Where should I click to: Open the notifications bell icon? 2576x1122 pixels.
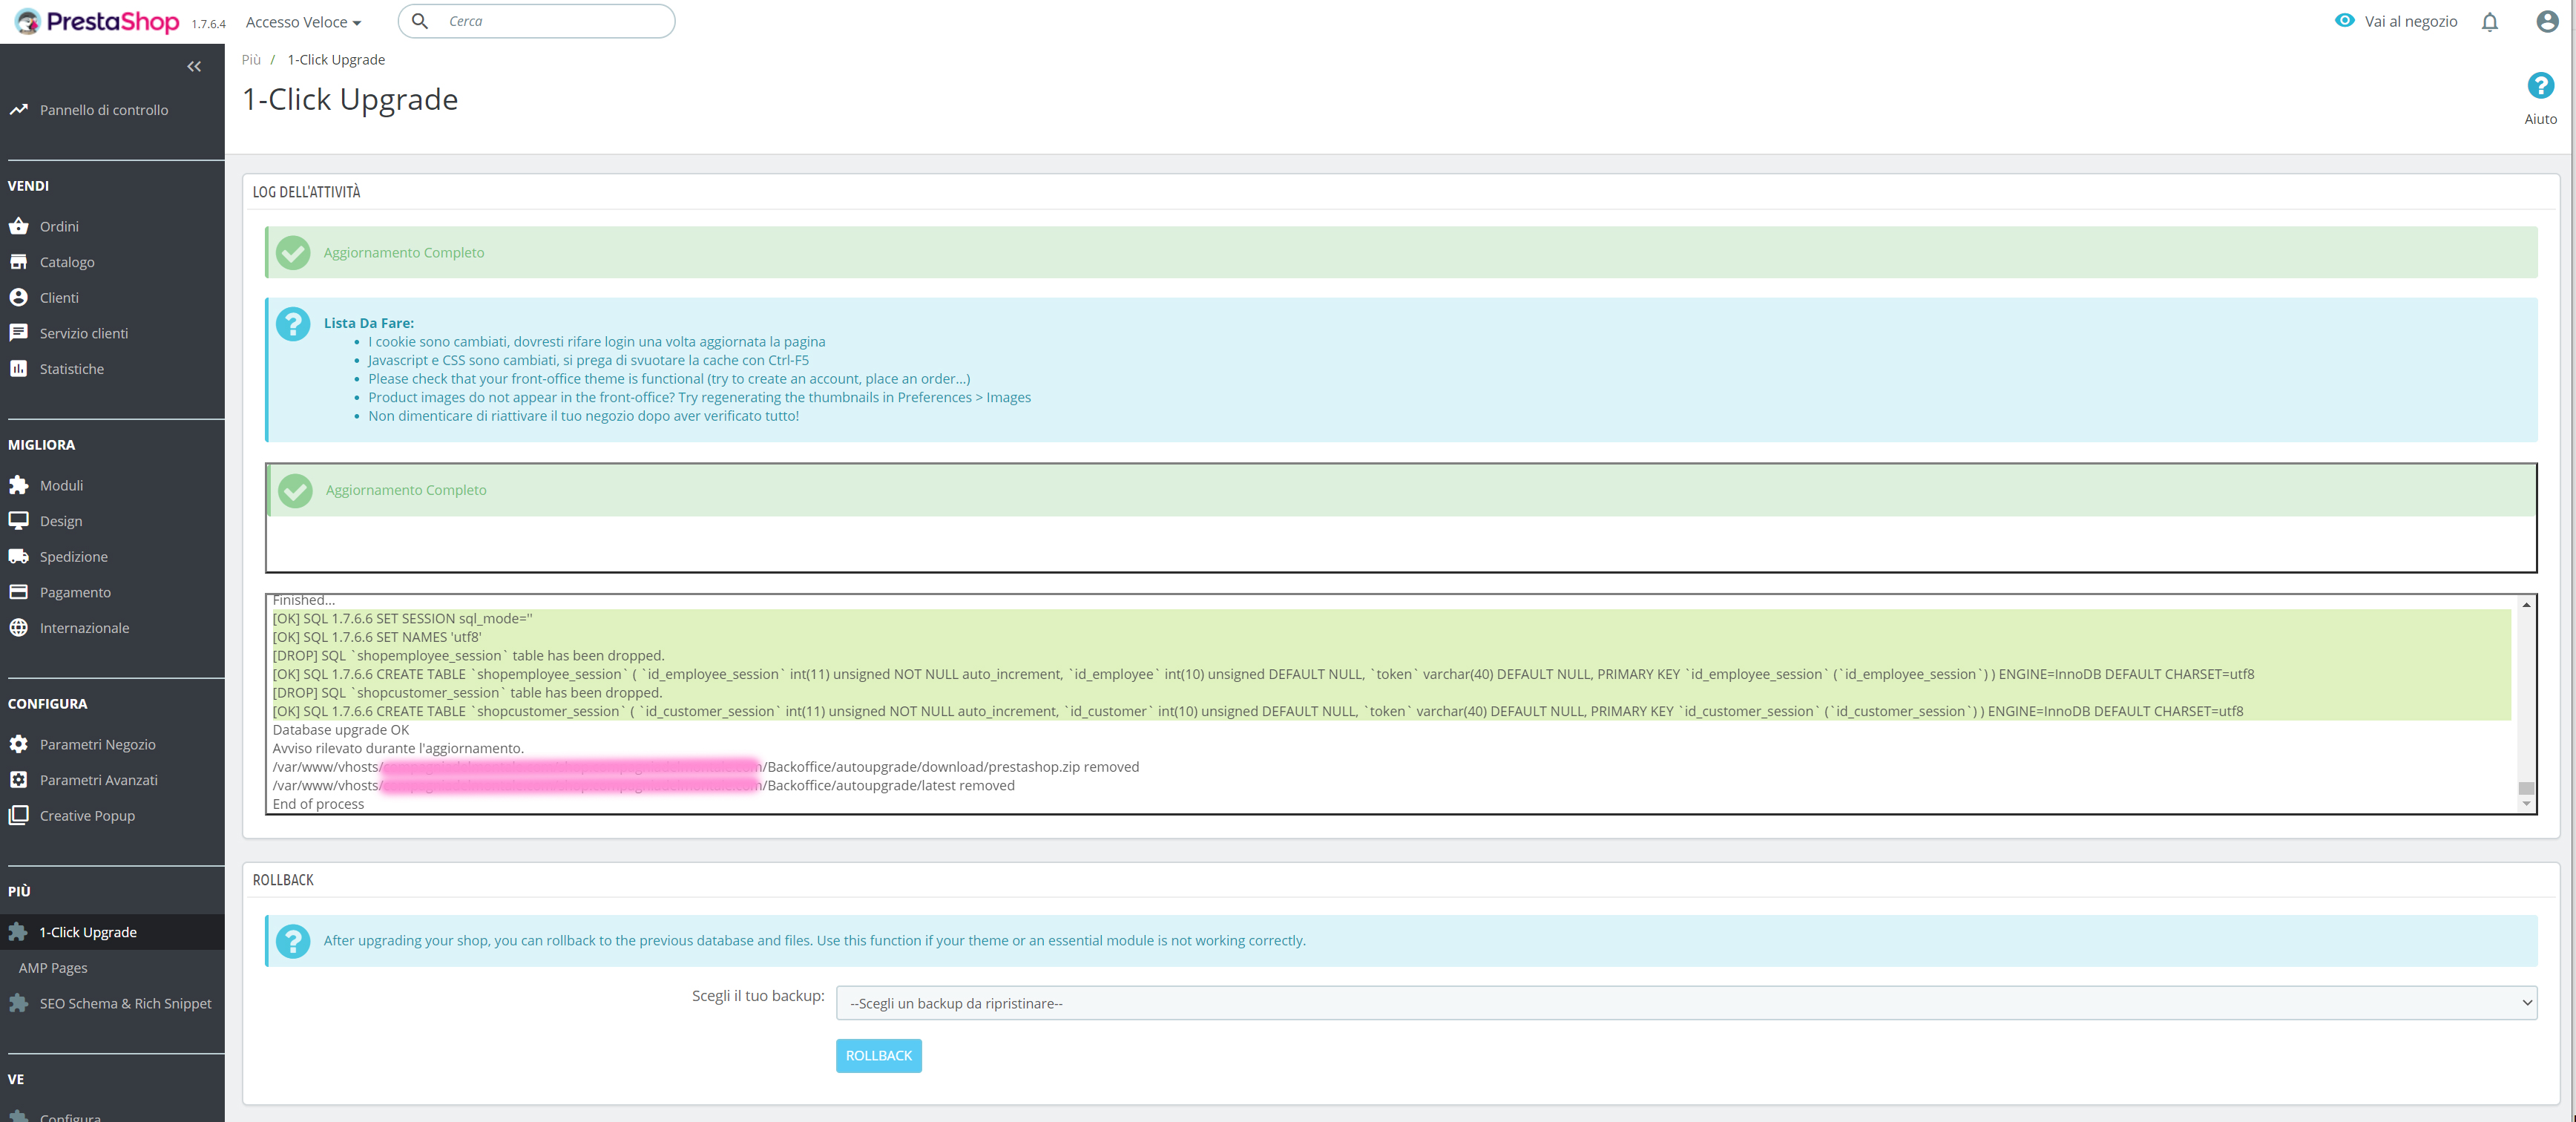[x=2489, y=21]
